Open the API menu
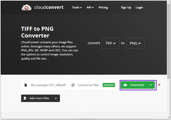171x120 pixels. click(90, 7)
